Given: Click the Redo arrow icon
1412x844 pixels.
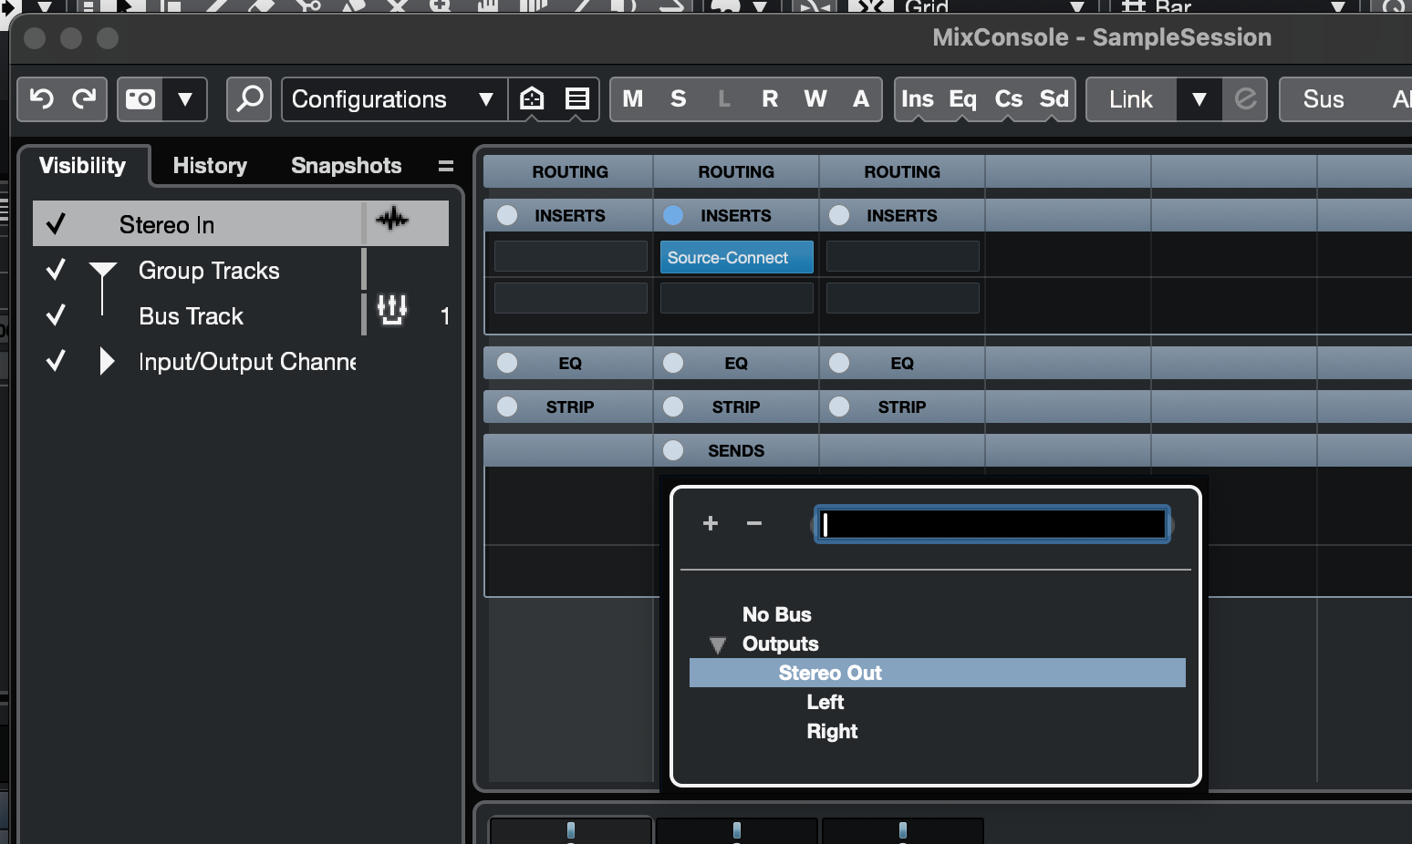Looking at the screenshot, I should pyautogui.click(x=84, y=98).
